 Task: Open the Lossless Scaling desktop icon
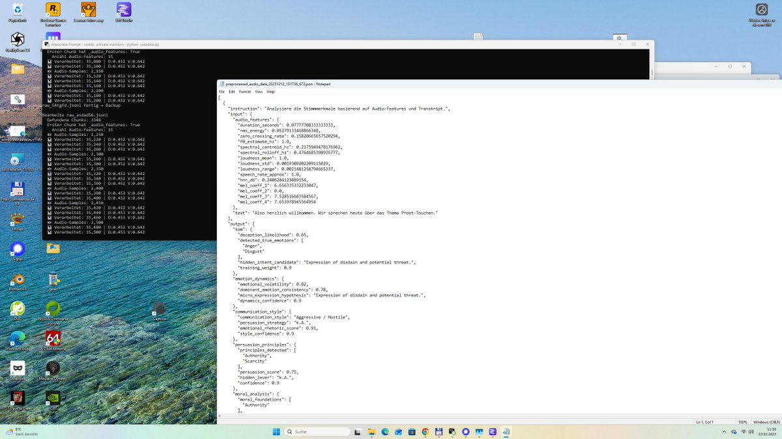click(89, 12)
